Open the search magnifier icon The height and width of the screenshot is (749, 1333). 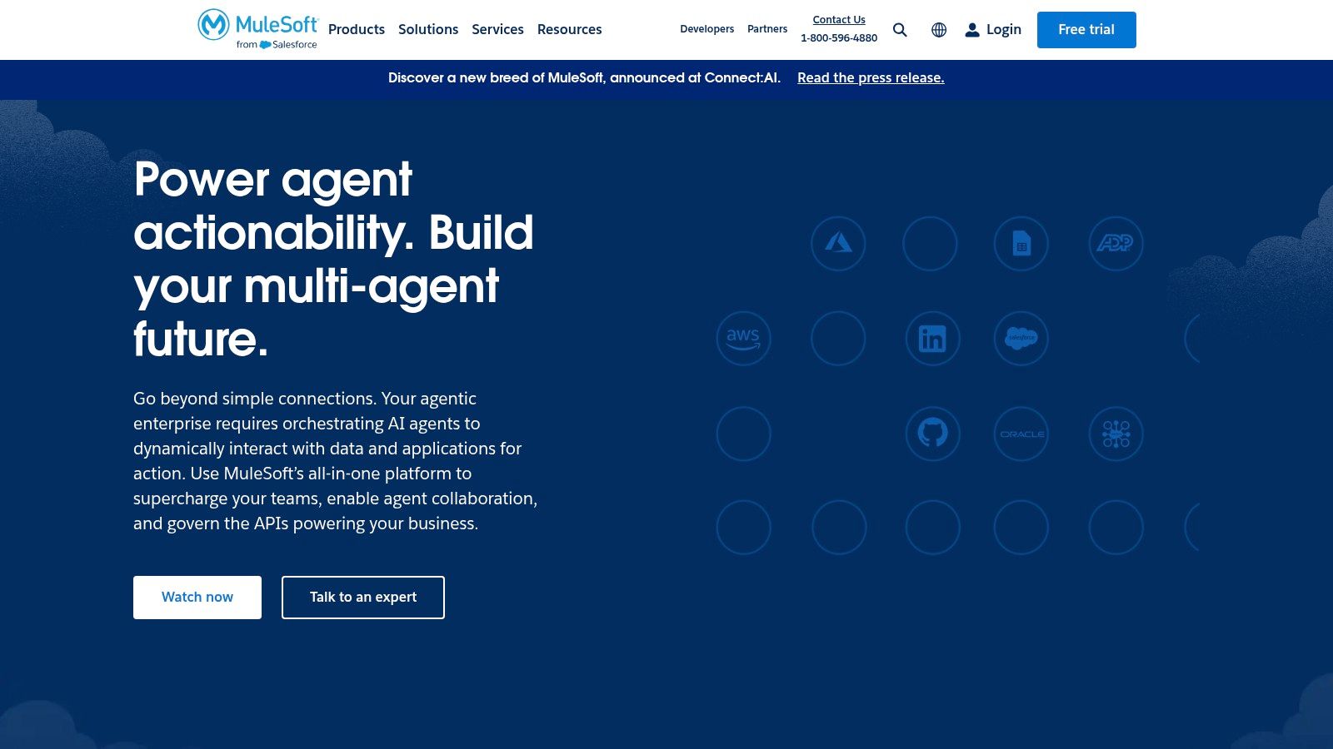[x=900, y=30]
